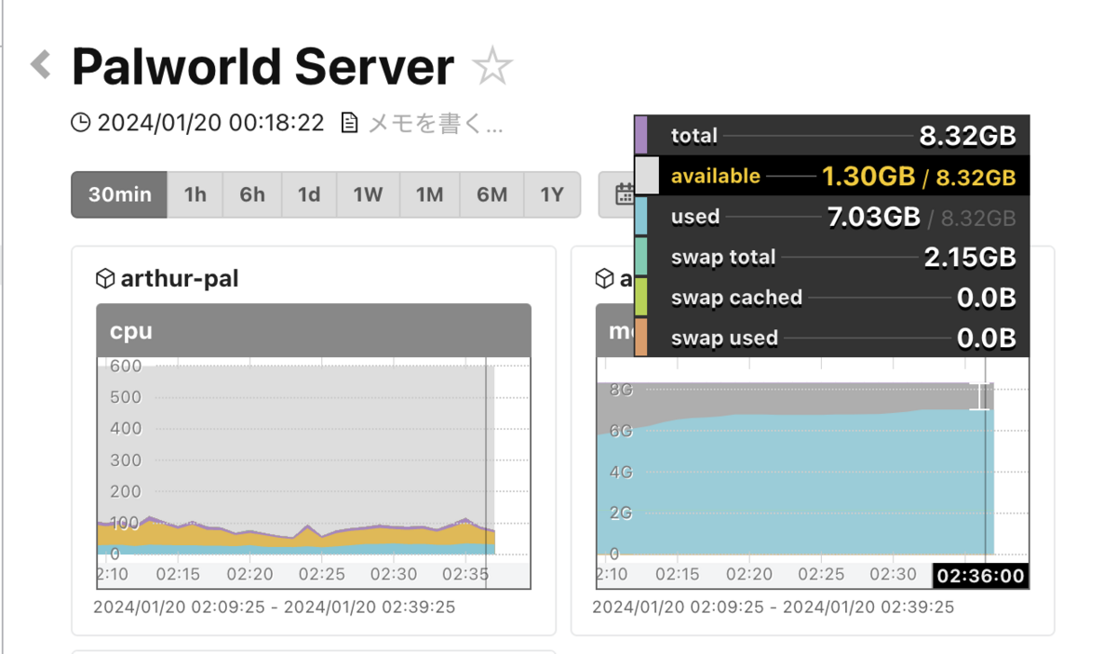
Task: Click the total 8.32GB value
Action: coord(967,136)
